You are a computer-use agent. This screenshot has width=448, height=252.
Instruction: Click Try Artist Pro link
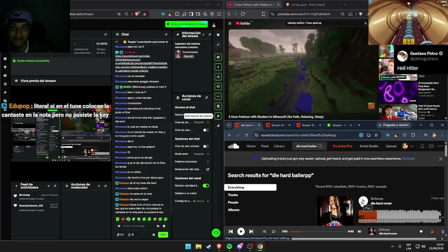pyautogui.click(x=342, y=146)
